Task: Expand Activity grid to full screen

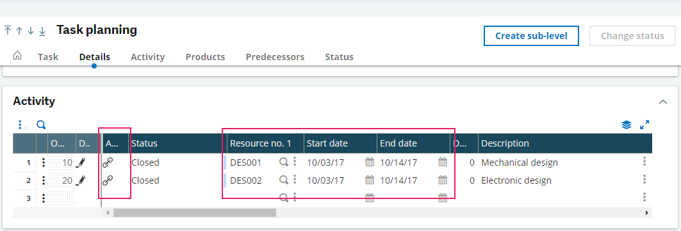Action: 644,125
